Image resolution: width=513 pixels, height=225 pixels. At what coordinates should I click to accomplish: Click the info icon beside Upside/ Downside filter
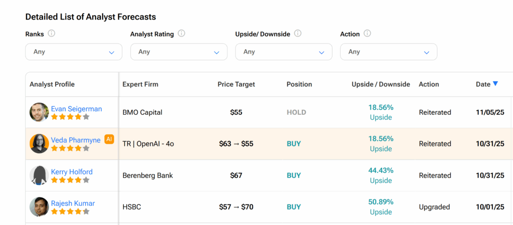coord(298,34)
